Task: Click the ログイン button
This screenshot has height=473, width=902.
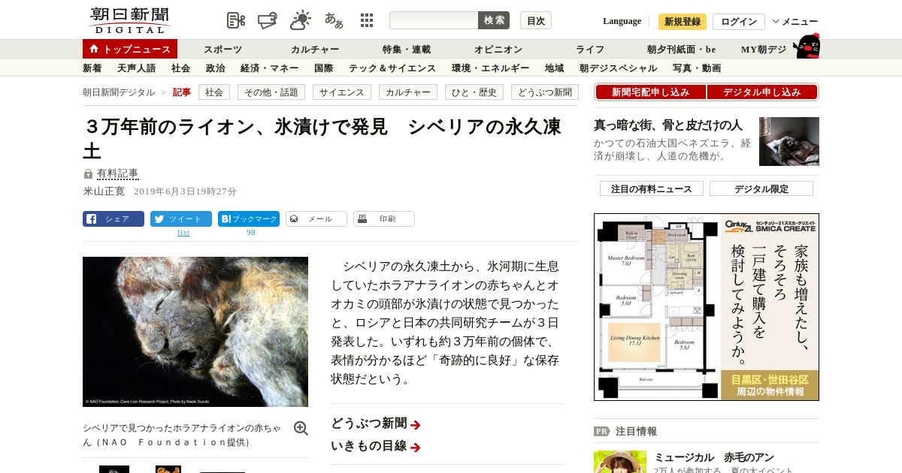Action: click(739, 22)
